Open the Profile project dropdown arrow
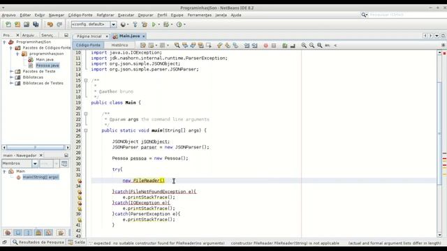 tap(184, 24)
